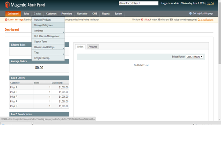
Task: Switch to the Amounts tab
Action: [93, 47]
